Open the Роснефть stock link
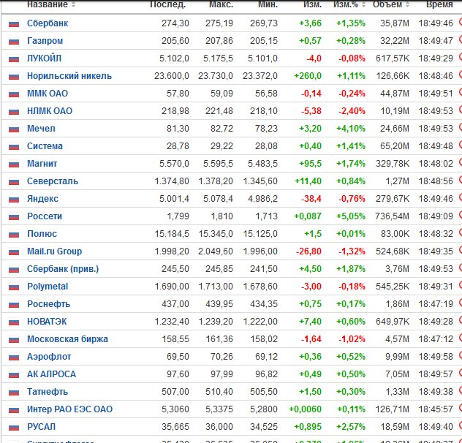462x443 pixels. [49, 304]
